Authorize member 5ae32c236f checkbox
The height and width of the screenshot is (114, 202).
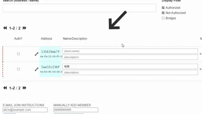pos(18,69)
